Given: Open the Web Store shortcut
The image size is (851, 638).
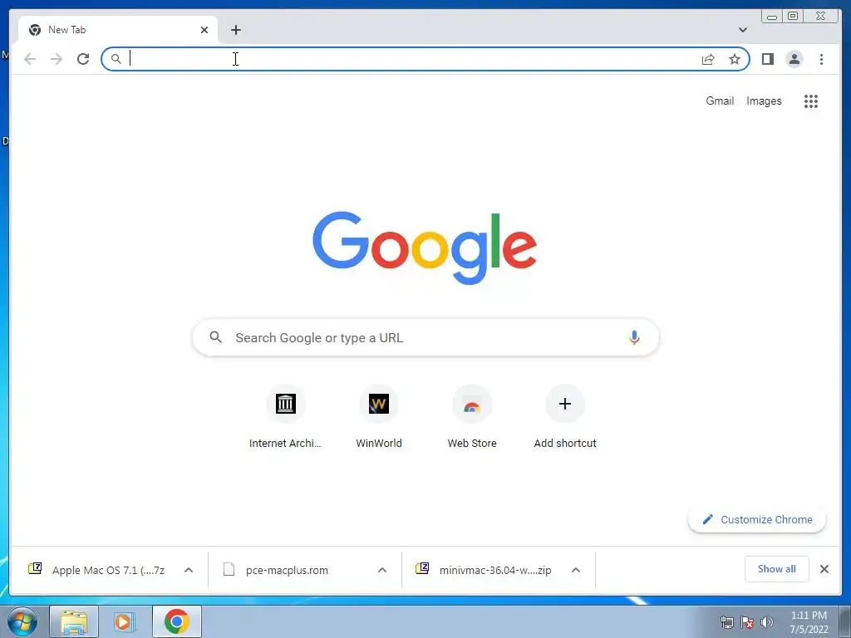Looking at the screenshot, I should click(472, 417).
